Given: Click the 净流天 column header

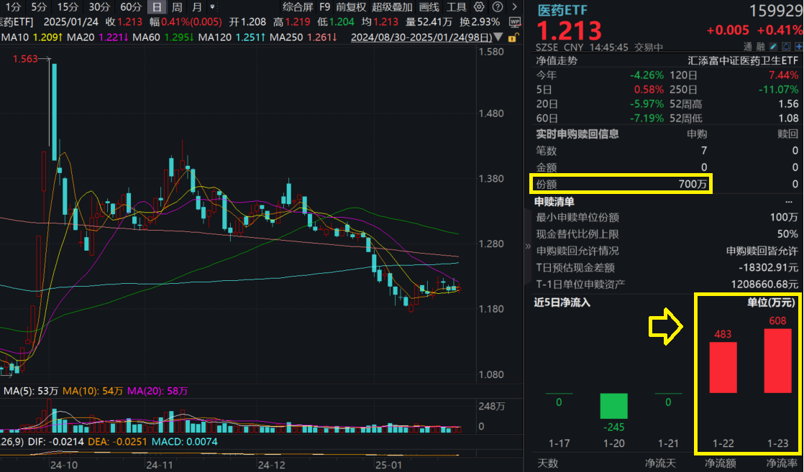Looking at the screenshot, I should click(x=660, y=463).
